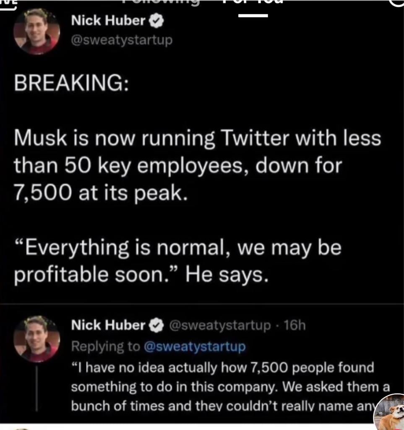Switch to the For You tab

coord(253,3)
